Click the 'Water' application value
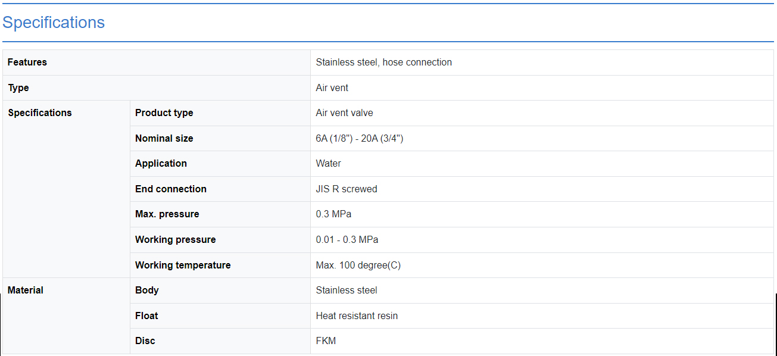Viewport: 777px width, 356px height. (328, 164)
